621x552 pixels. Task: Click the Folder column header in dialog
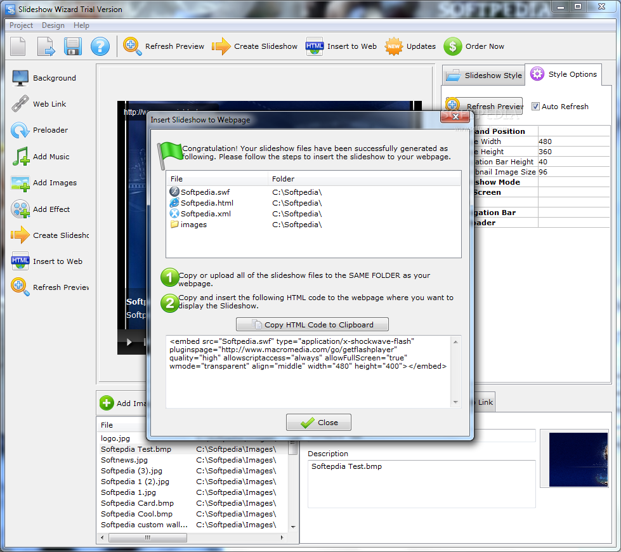click(364, 179)
